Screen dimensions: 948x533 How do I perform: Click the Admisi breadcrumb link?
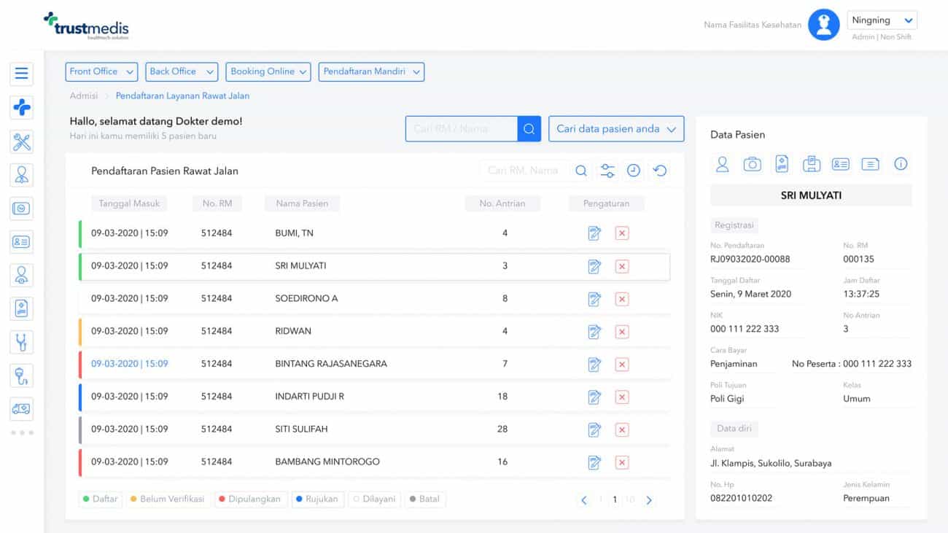click(x=84, y=96)
